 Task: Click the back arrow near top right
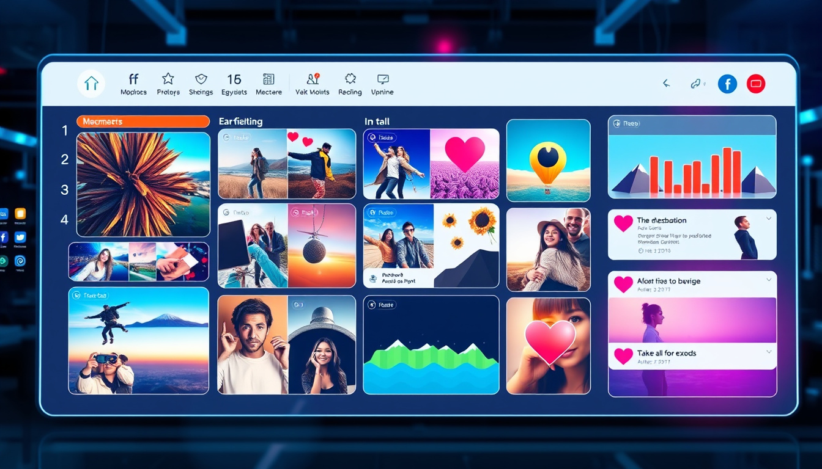pyautogui.click(x=666, y=84)
